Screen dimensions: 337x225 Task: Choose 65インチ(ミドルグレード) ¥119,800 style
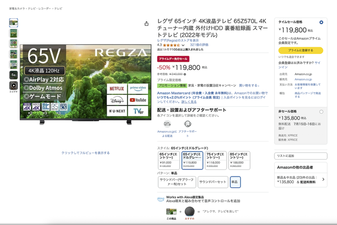(x=192, y=160)
